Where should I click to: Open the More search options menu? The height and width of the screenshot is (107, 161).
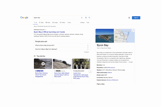[69, 22]
